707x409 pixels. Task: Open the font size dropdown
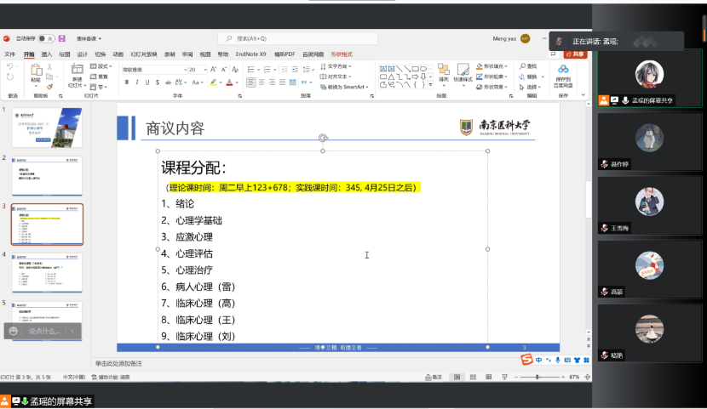pyautogui.click(x=205, y=70)
